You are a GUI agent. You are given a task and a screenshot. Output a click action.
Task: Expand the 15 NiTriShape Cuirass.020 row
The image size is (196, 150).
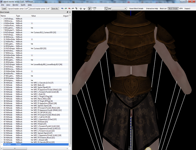point(2,48)
